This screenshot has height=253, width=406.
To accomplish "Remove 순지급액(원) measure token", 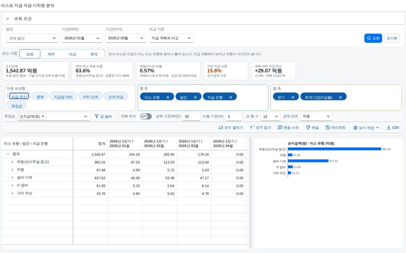I will click(43, 116).
